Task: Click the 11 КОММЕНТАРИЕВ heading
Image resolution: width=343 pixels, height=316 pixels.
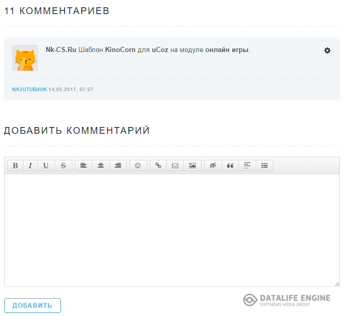Action: 57,11
